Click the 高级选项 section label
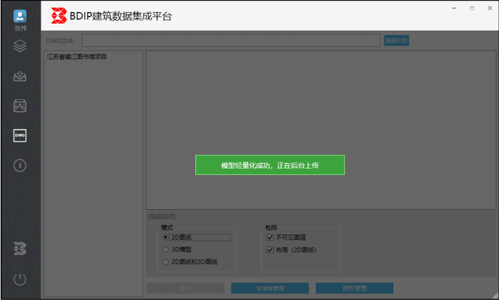 pos(162,216)
